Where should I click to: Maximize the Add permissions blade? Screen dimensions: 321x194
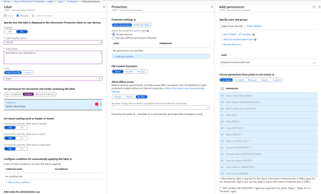pos(314,7)
